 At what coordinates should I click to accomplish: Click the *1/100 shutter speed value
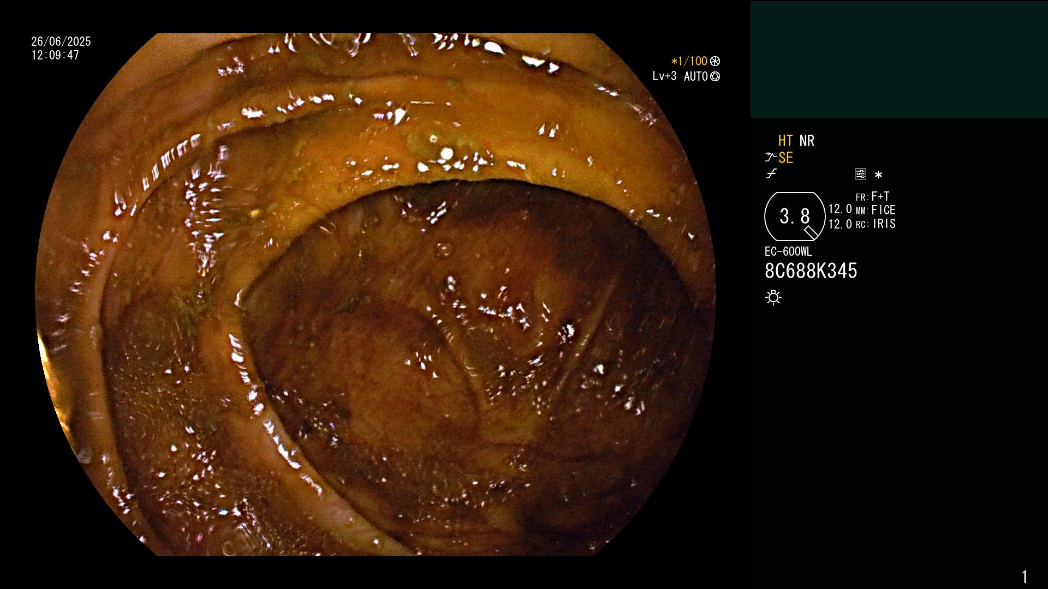tap(689, 62)
